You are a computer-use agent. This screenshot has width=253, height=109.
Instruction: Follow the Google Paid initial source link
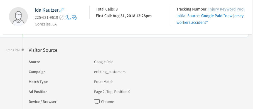click(212, 16)
